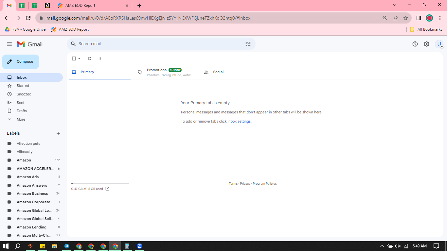The height and width of the screenshot is (251, 447).
Task: Click the browser address bar URL
Action: pyautogui.click(x=149, y=18)
